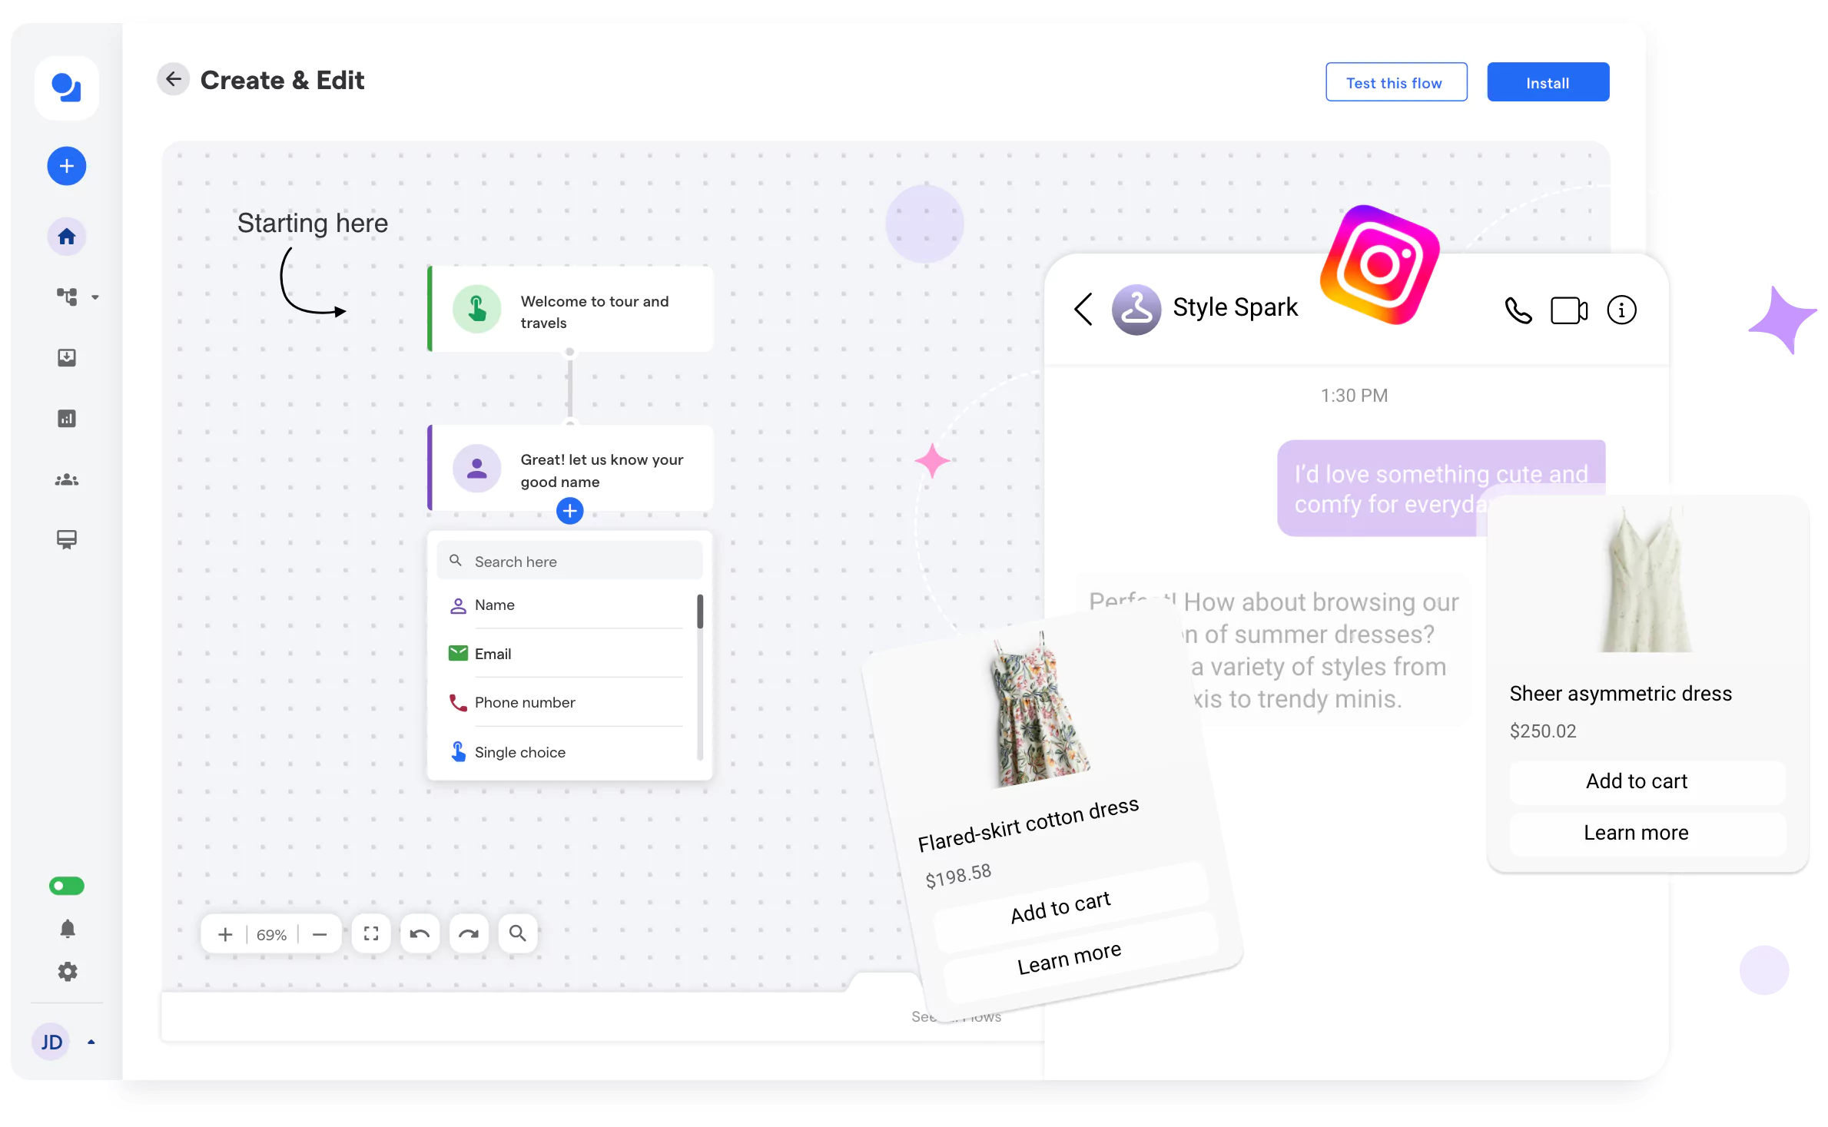This screenshot has height=1127, width=1828.
Task: Select Phone number input field option
Action: (526, 703)
